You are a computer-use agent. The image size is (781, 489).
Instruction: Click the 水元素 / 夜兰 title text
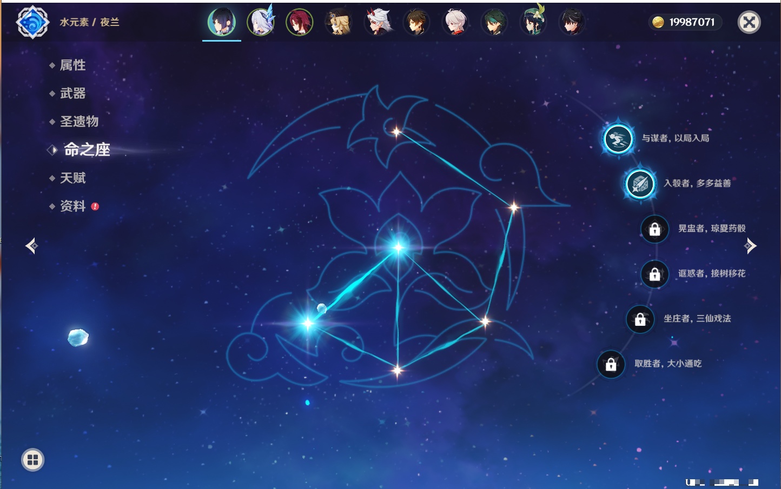(x=89, y=22)
